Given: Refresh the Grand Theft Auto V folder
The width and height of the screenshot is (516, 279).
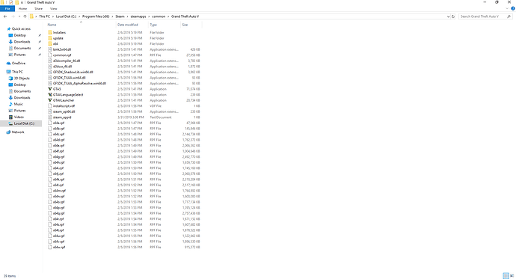Looking at the screenshot, I should (453, 16).
